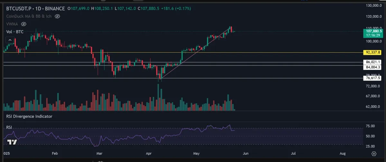Select the 84,004.3 horizontal line label
This screenshot has height=162, width=386.
373,67
